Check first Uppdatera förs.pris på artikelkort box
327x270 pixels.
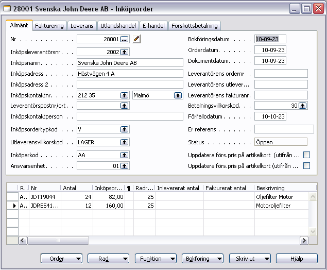tap(306, 155)
